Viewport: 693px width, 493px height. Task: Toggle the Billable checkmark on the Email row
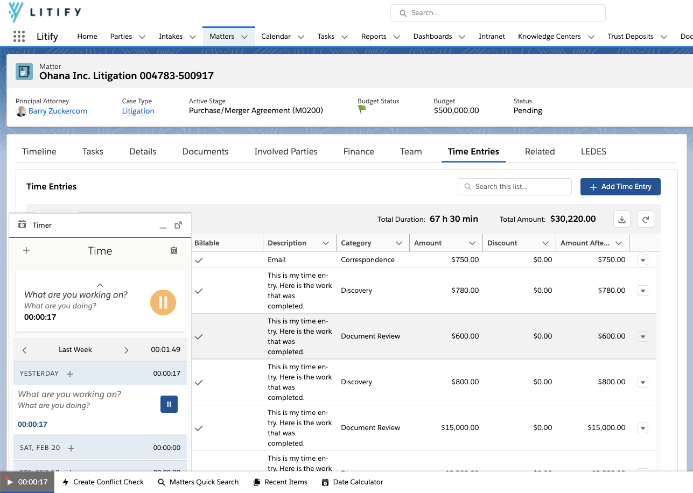coord(198,260)
